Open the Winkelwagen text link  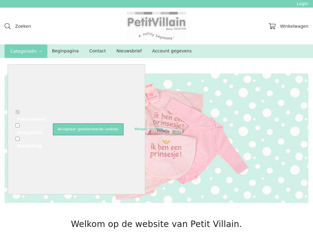click(x=294, y=26)
